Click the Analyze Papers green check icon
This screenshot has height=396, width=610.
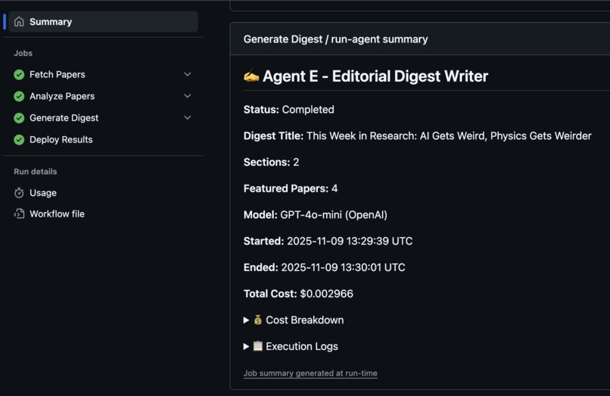pos(19,96)
